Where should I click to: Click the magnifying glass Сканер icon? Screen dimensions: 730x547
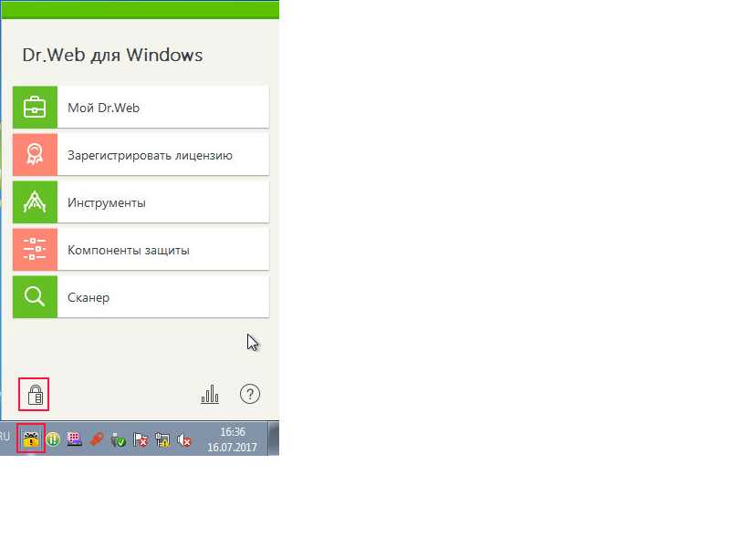35,297
